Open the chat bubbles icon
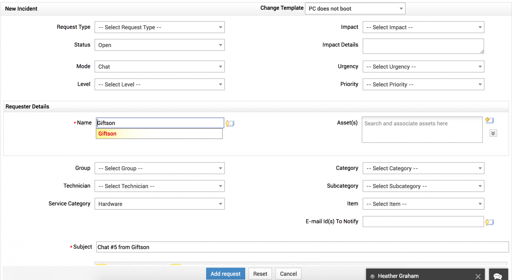512x280 pixels. (498, 276)
